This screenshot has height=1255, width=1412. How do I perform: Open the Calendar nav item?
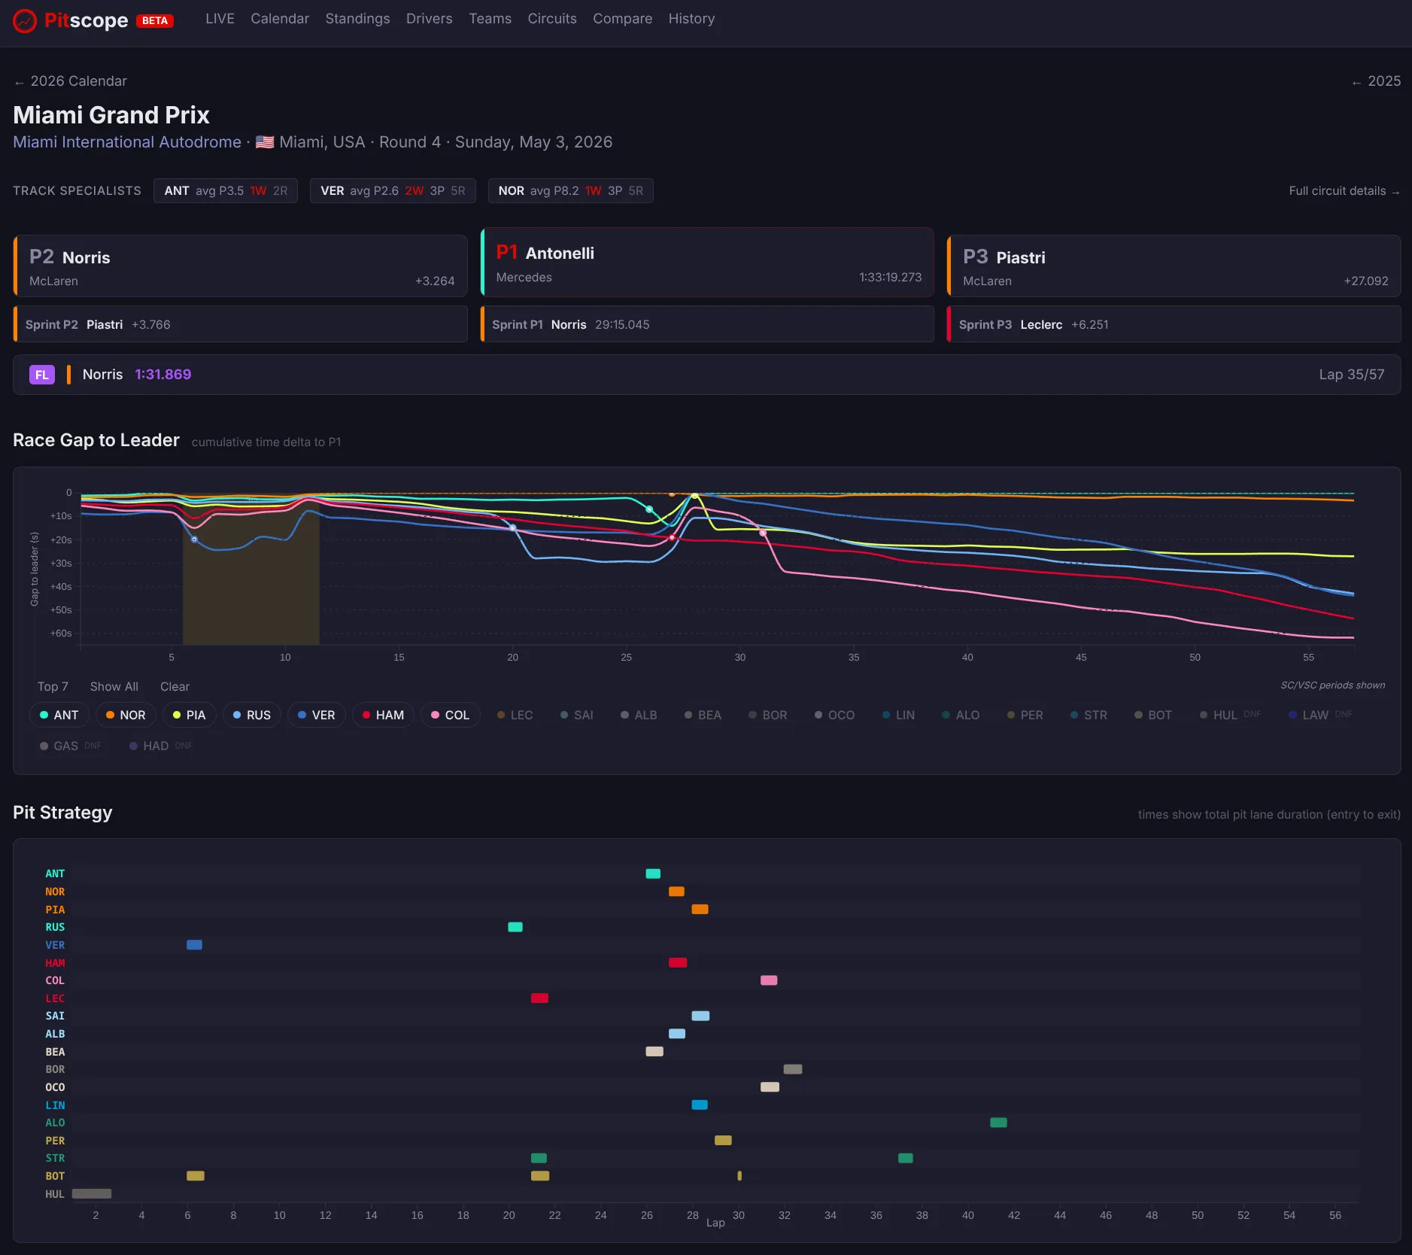[280, 19]
